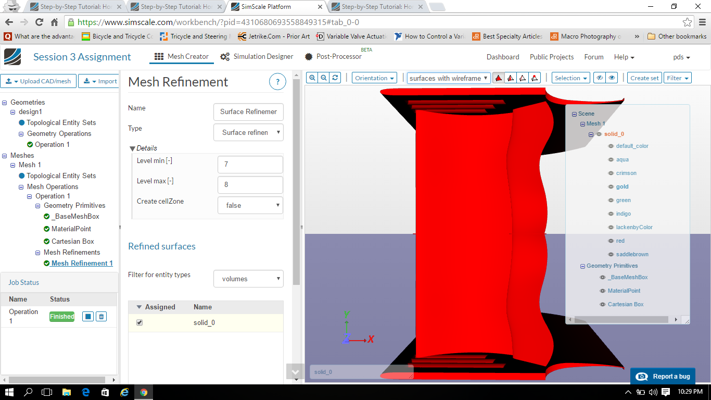Collapse the Meshes tree node
The height and width of the screenshot is (400, 711).
tap(5, 156)
